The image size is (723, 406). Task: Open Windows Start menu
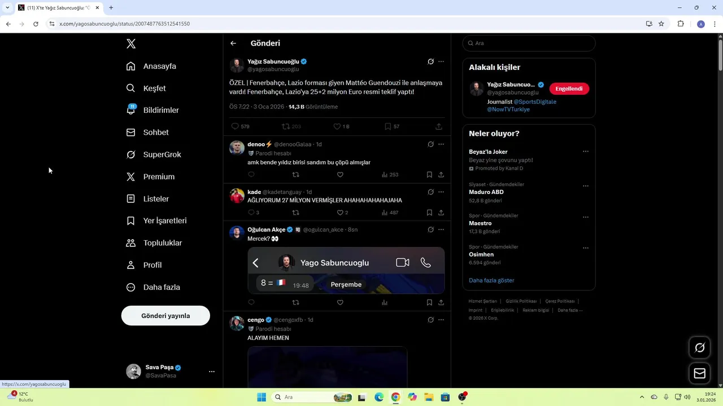pyautogui.click(x=262, y=397)
